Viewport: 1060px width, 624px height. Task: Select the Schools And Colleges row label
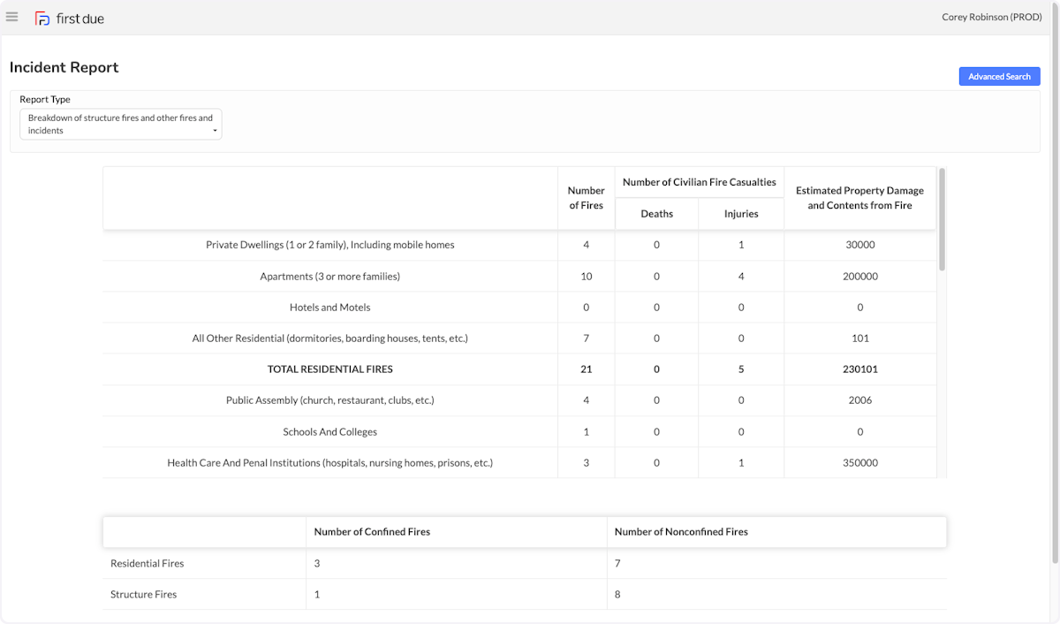coord(329,432)
